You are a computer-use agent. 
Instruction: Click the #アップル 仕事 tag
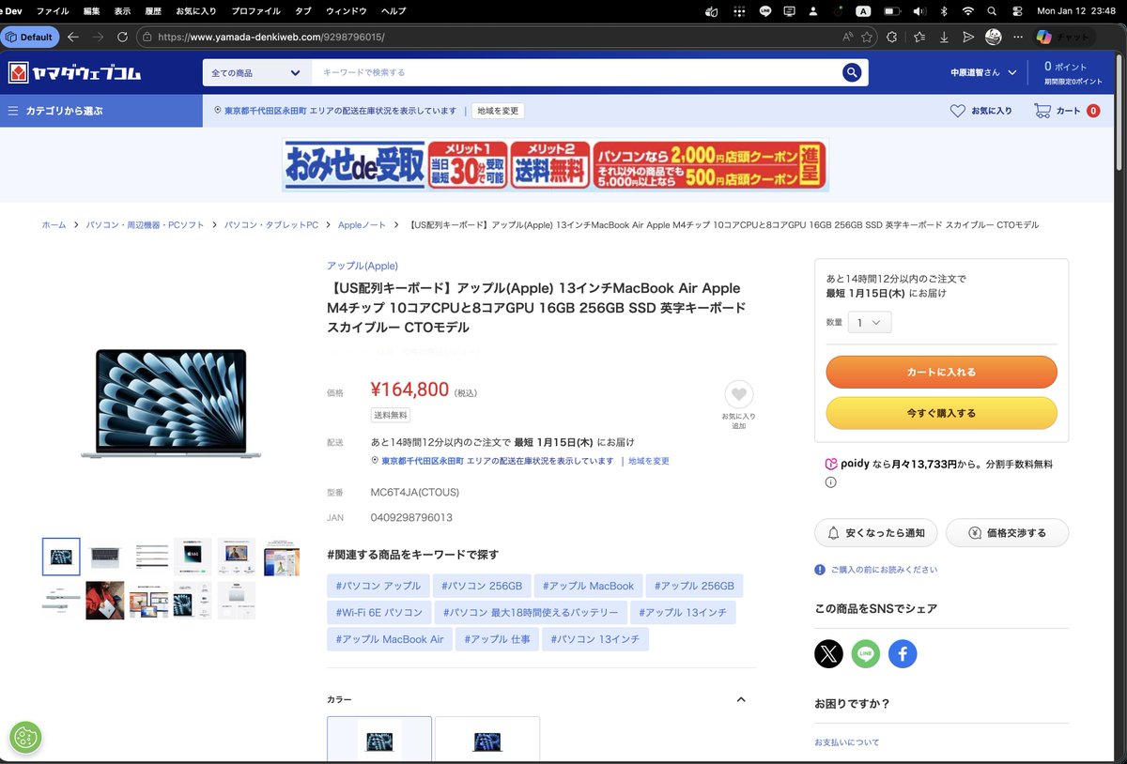(497, 639)
